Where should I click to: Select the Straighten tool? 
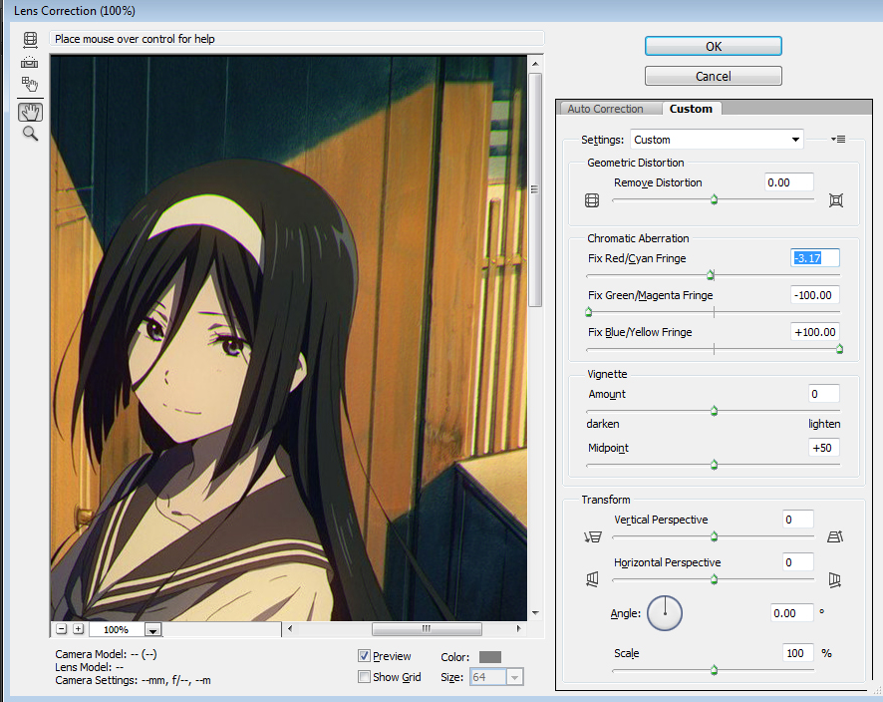(30, 63)
